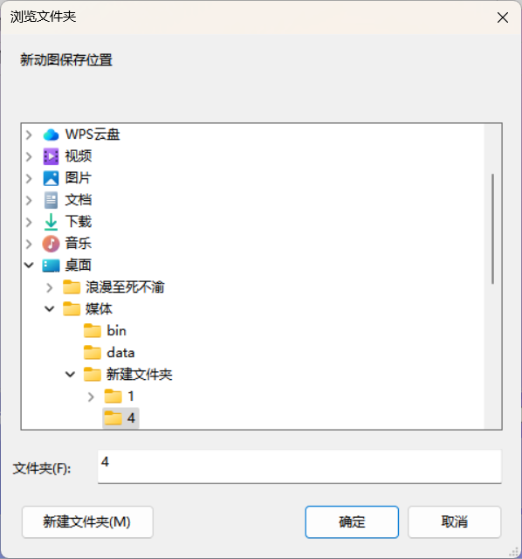Select the WPS云盘 cloud icon
Image resolution: width=522 pixels, height=559 pixels.
click(x=51, y=135)
